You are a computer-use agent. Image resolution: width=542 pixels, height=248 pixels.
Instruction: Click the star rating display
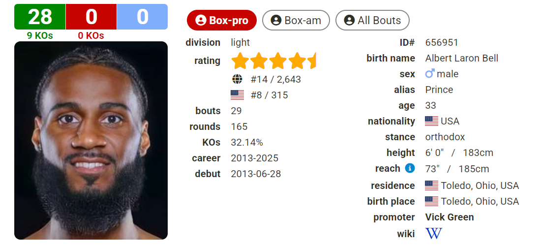point(273,61)
